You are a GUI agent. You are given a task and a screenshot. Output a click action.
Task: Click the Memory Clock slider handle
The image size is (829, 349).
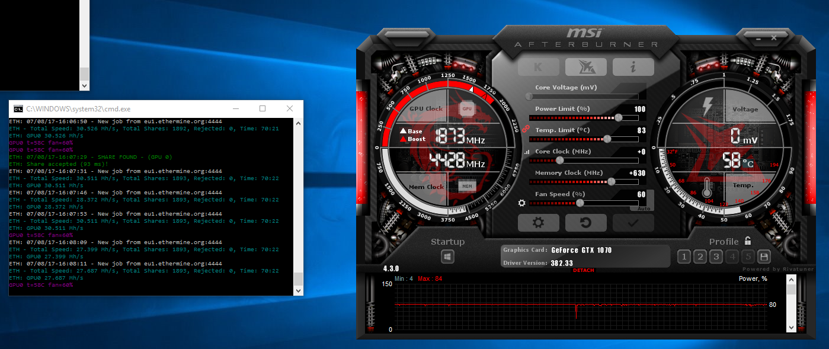click(x=611, y=181)
